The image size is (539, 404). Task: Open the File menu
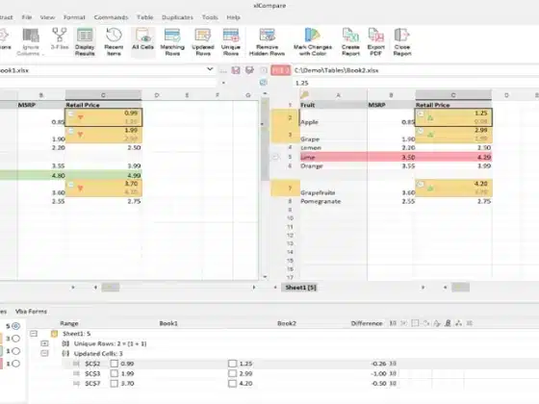coord(27,17)
